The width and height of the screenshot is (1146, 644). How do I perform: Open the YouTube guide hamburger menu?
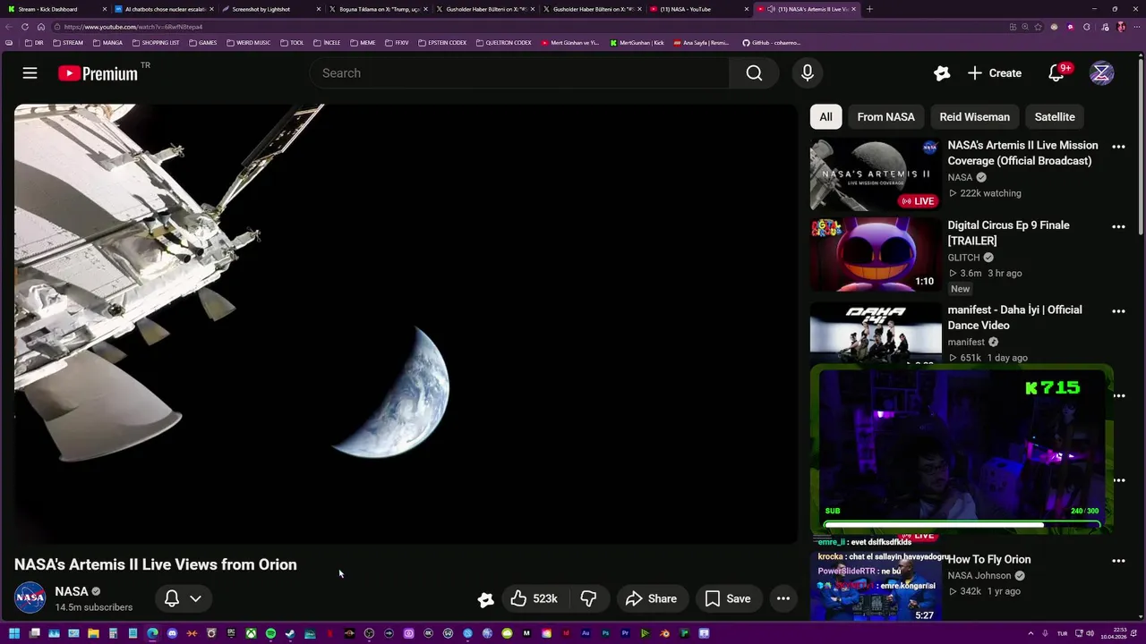tap(30, 73)
